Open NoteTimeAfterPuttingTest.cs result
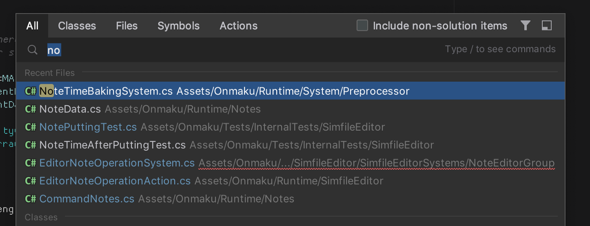This screenshot has height=226, width=590. point(112,145)
